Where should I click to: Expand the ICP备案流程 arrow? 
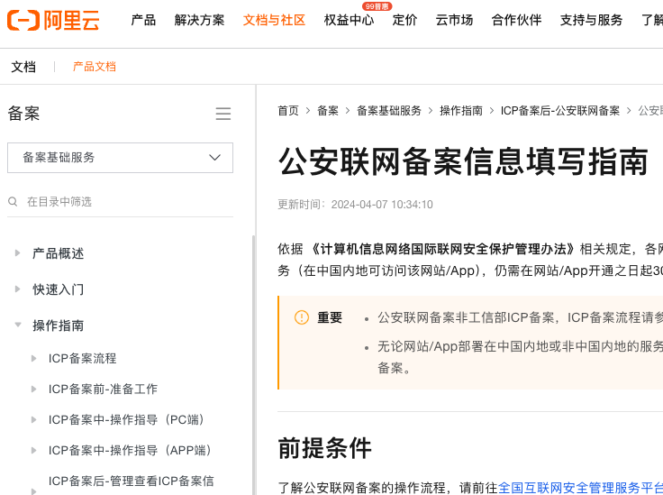point(34,358)
